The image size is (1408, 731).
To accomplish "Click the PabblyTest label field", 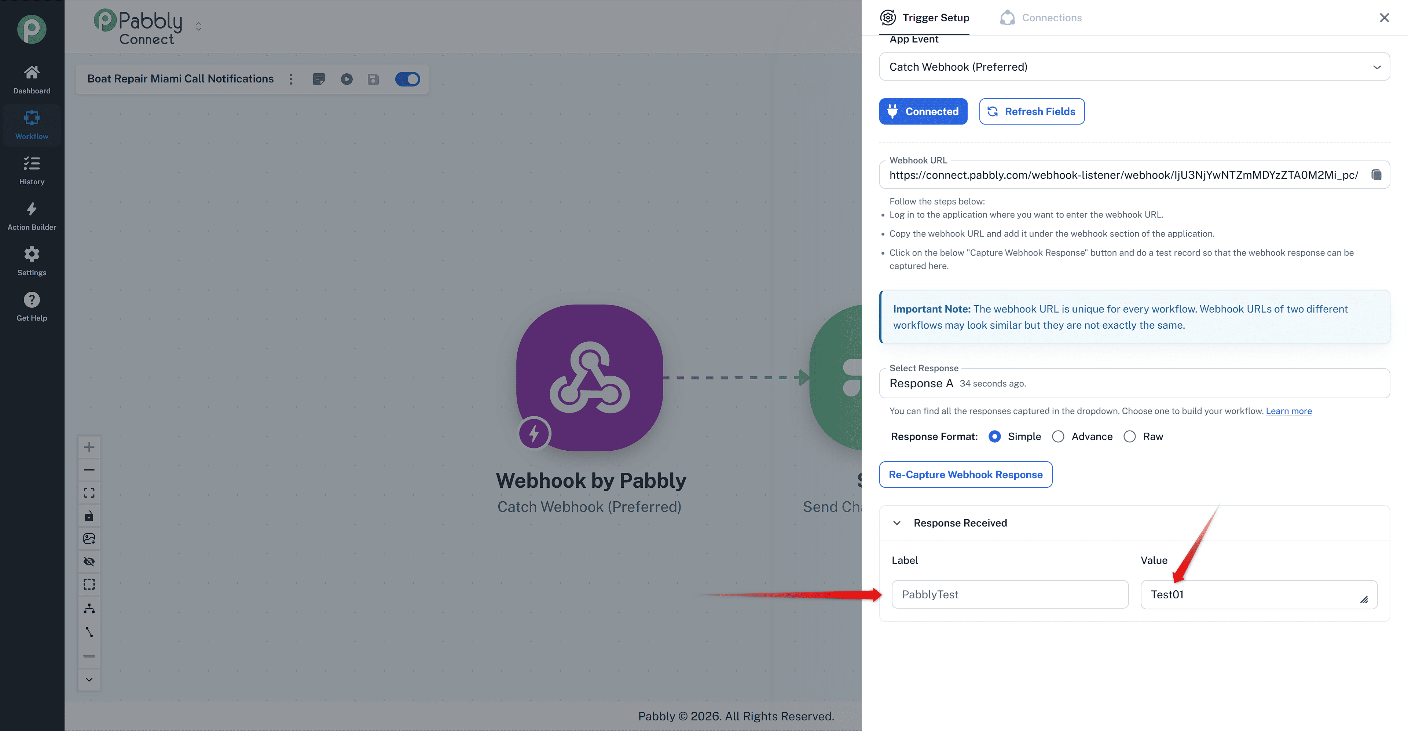I will tap(1010, 594).
